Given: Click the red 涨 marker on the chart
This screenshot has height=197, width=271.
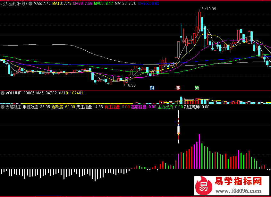Looking at the screenshot, I should (178, 88).
